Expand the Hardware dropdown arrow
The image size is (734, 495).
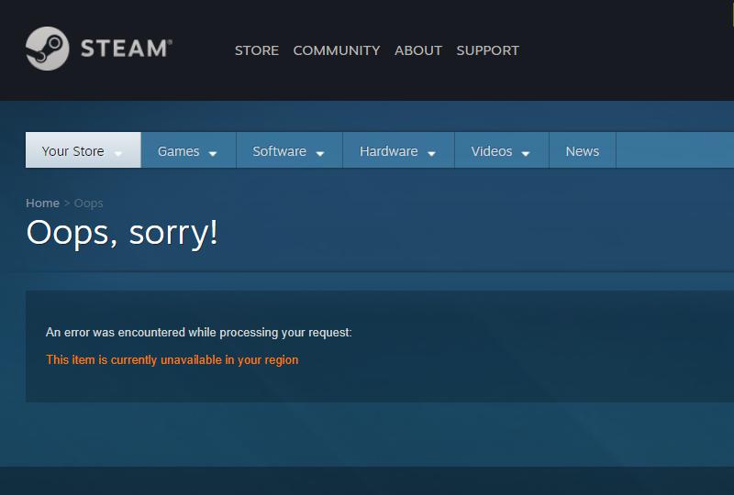click(431, 153)
